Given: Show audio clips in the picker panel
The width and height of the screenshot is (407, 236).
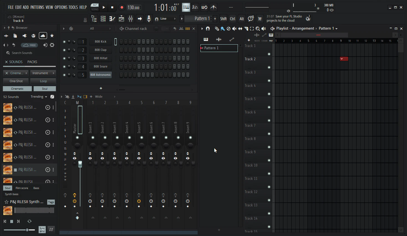Looking at the screenshot, I should [x=219, y=39].
